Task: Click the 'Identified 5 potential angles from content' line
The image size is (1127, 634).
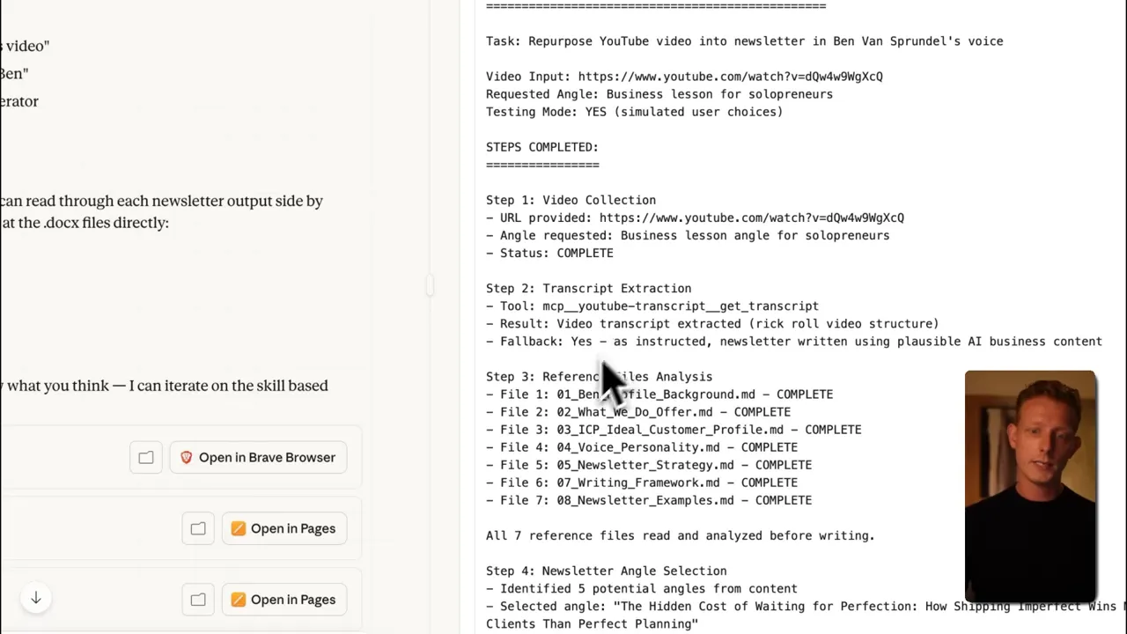Action: tap(642, 588)
